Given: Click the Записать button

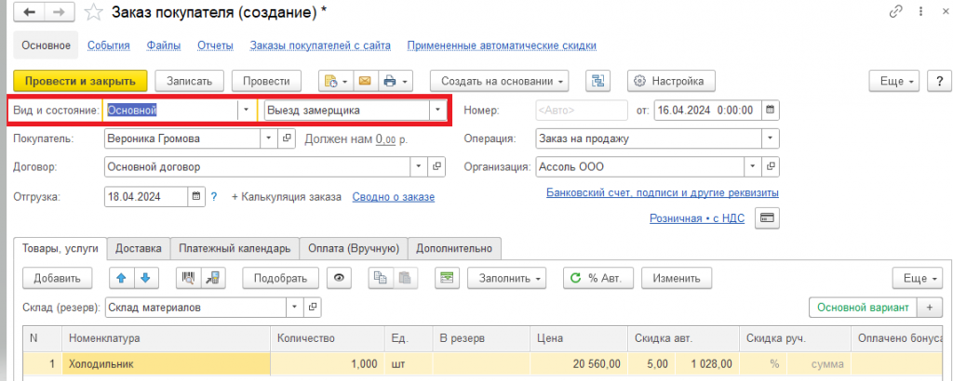Looking at the screenshot, I should (x=190, y=81).
